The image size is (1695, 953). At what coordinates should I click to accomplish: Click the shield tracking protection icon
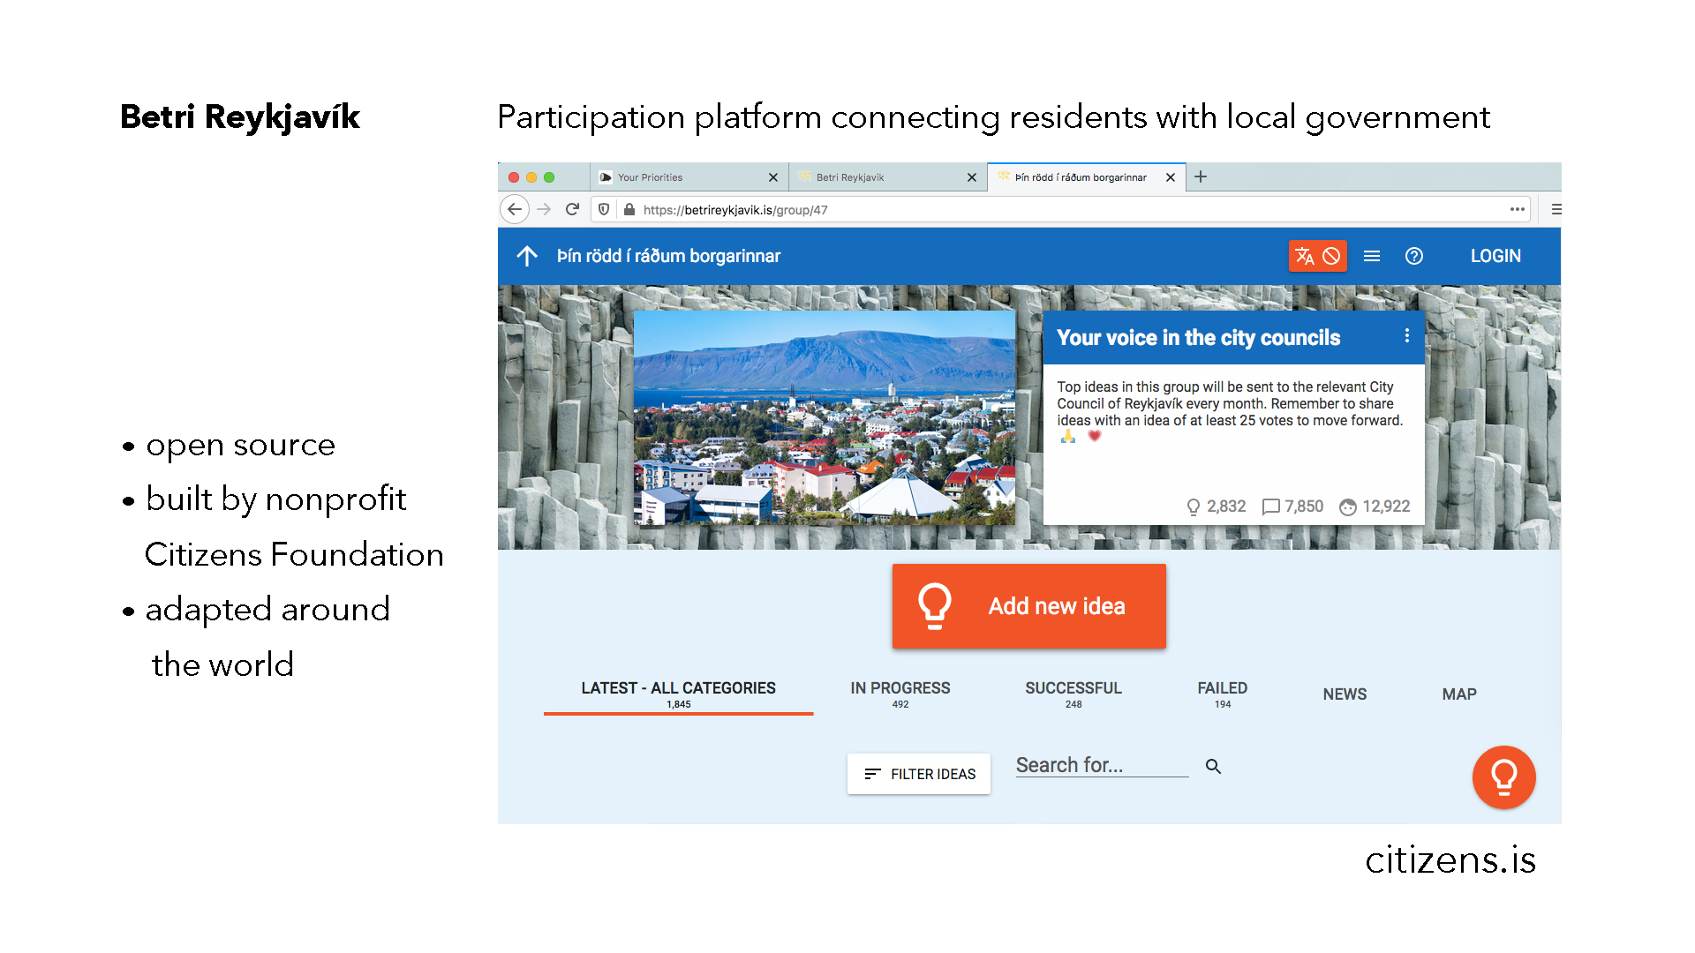tap(604, 209)
